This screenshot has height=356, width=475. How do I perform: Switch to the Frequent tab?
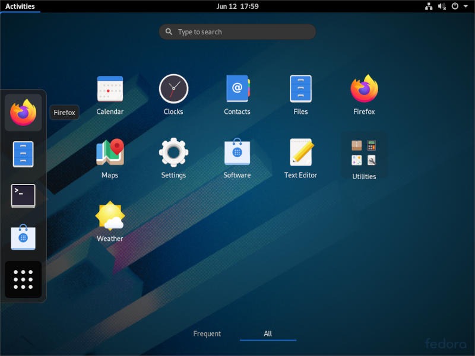coord(207,333)
